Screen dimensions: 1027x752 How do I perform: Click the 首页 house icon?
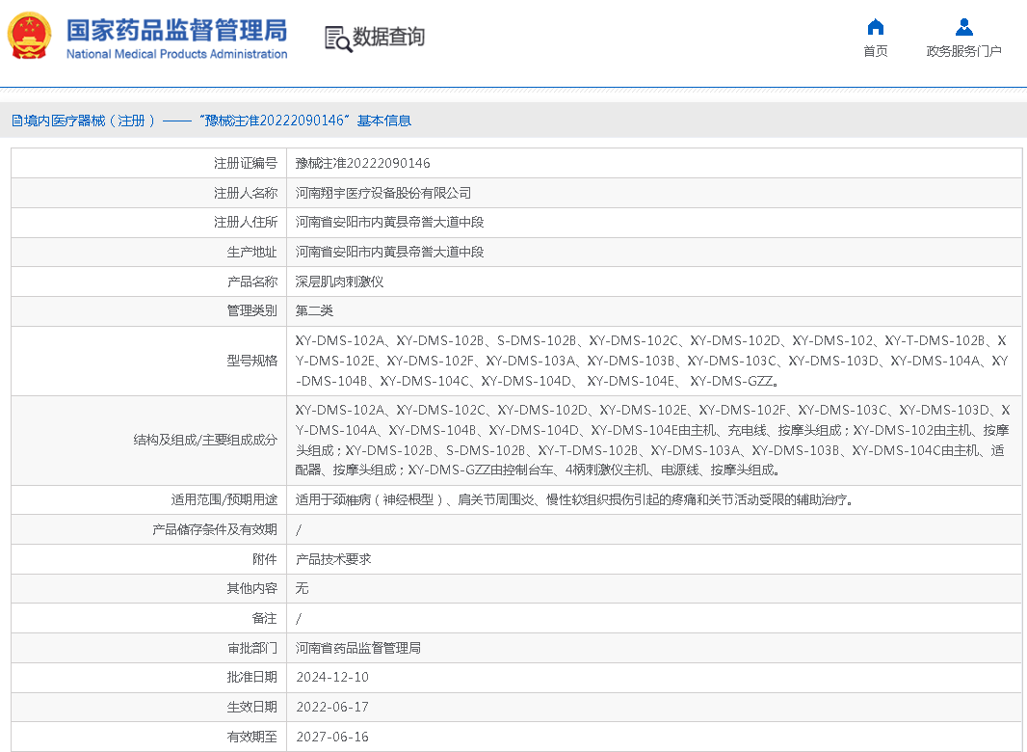click(875, 27)
